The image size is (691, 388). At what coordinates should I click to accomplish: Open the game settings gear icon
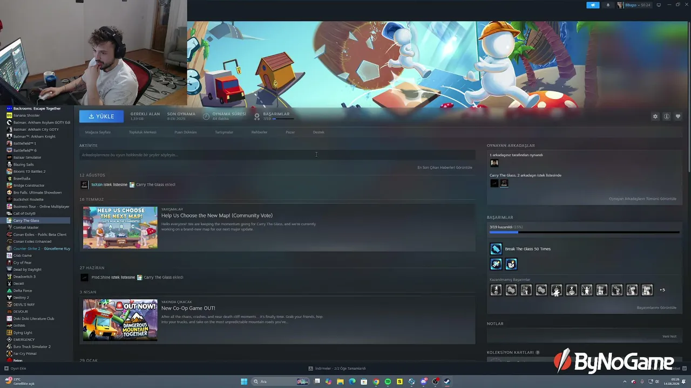(655, 116)
